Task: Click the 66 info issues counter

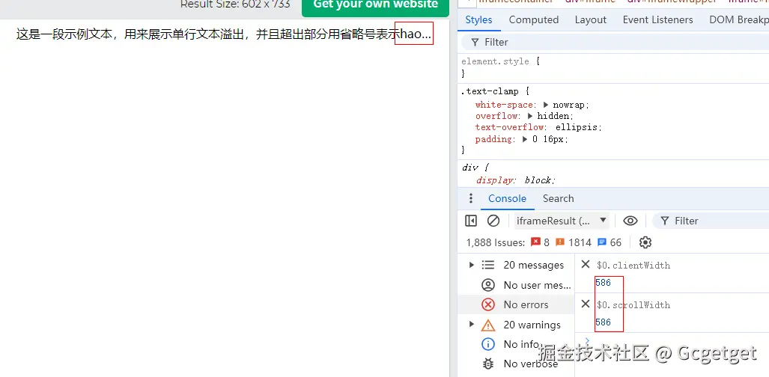Action: [610, 242]
